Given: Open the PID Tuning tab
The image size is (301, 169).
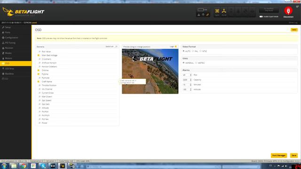Looking at the screenshot, I should tap(16, 43).
